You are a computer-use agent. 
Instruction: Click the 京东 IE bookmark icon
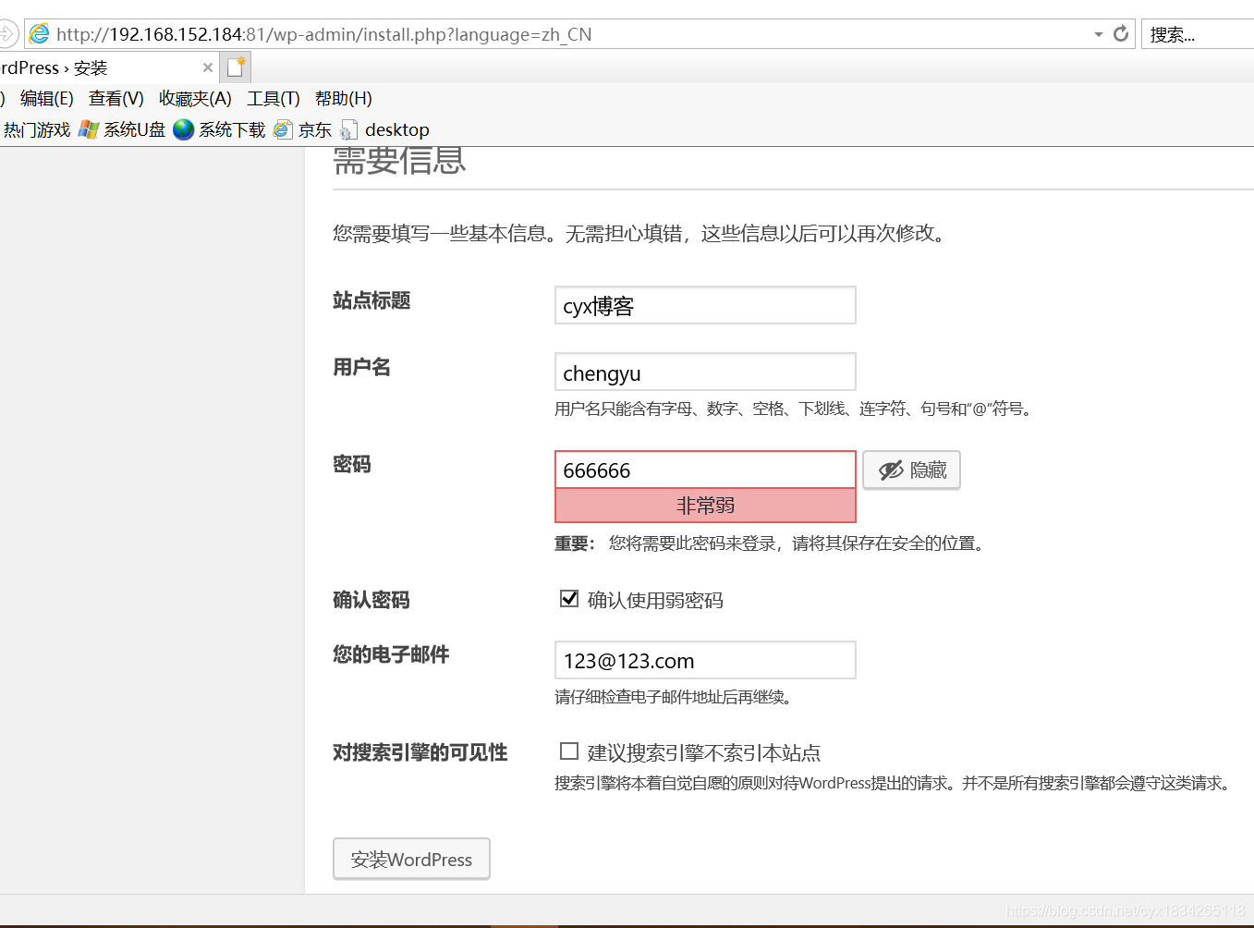(x=283, y=129)
